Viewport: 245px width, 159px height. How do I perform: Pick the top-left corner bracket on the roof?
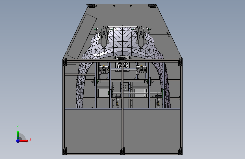coord(91,6)
